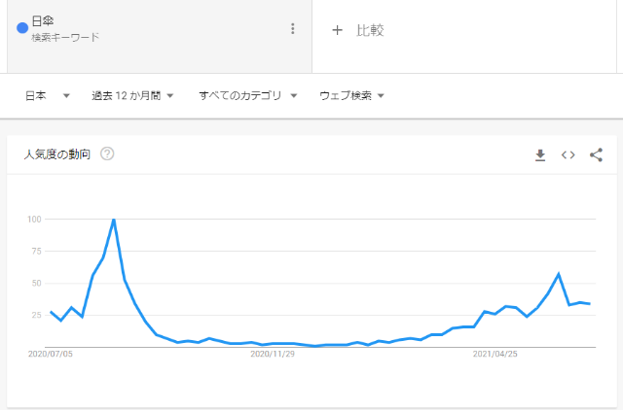Click the chart peak at value 100
The image size is (623, 410).
tap(114, 220)
